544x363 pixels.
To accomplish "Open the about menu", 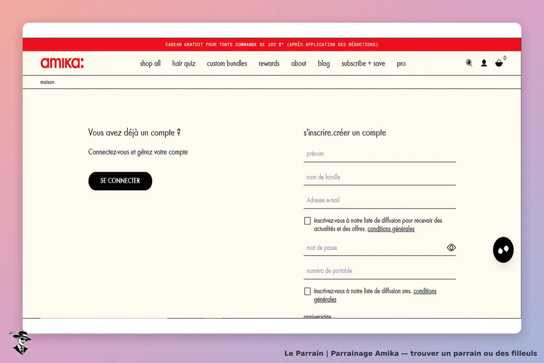I will tap(299, 64).
